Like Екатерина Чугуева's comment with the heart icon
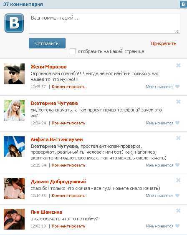Screen dimensions: 187x235 [177, 123]
